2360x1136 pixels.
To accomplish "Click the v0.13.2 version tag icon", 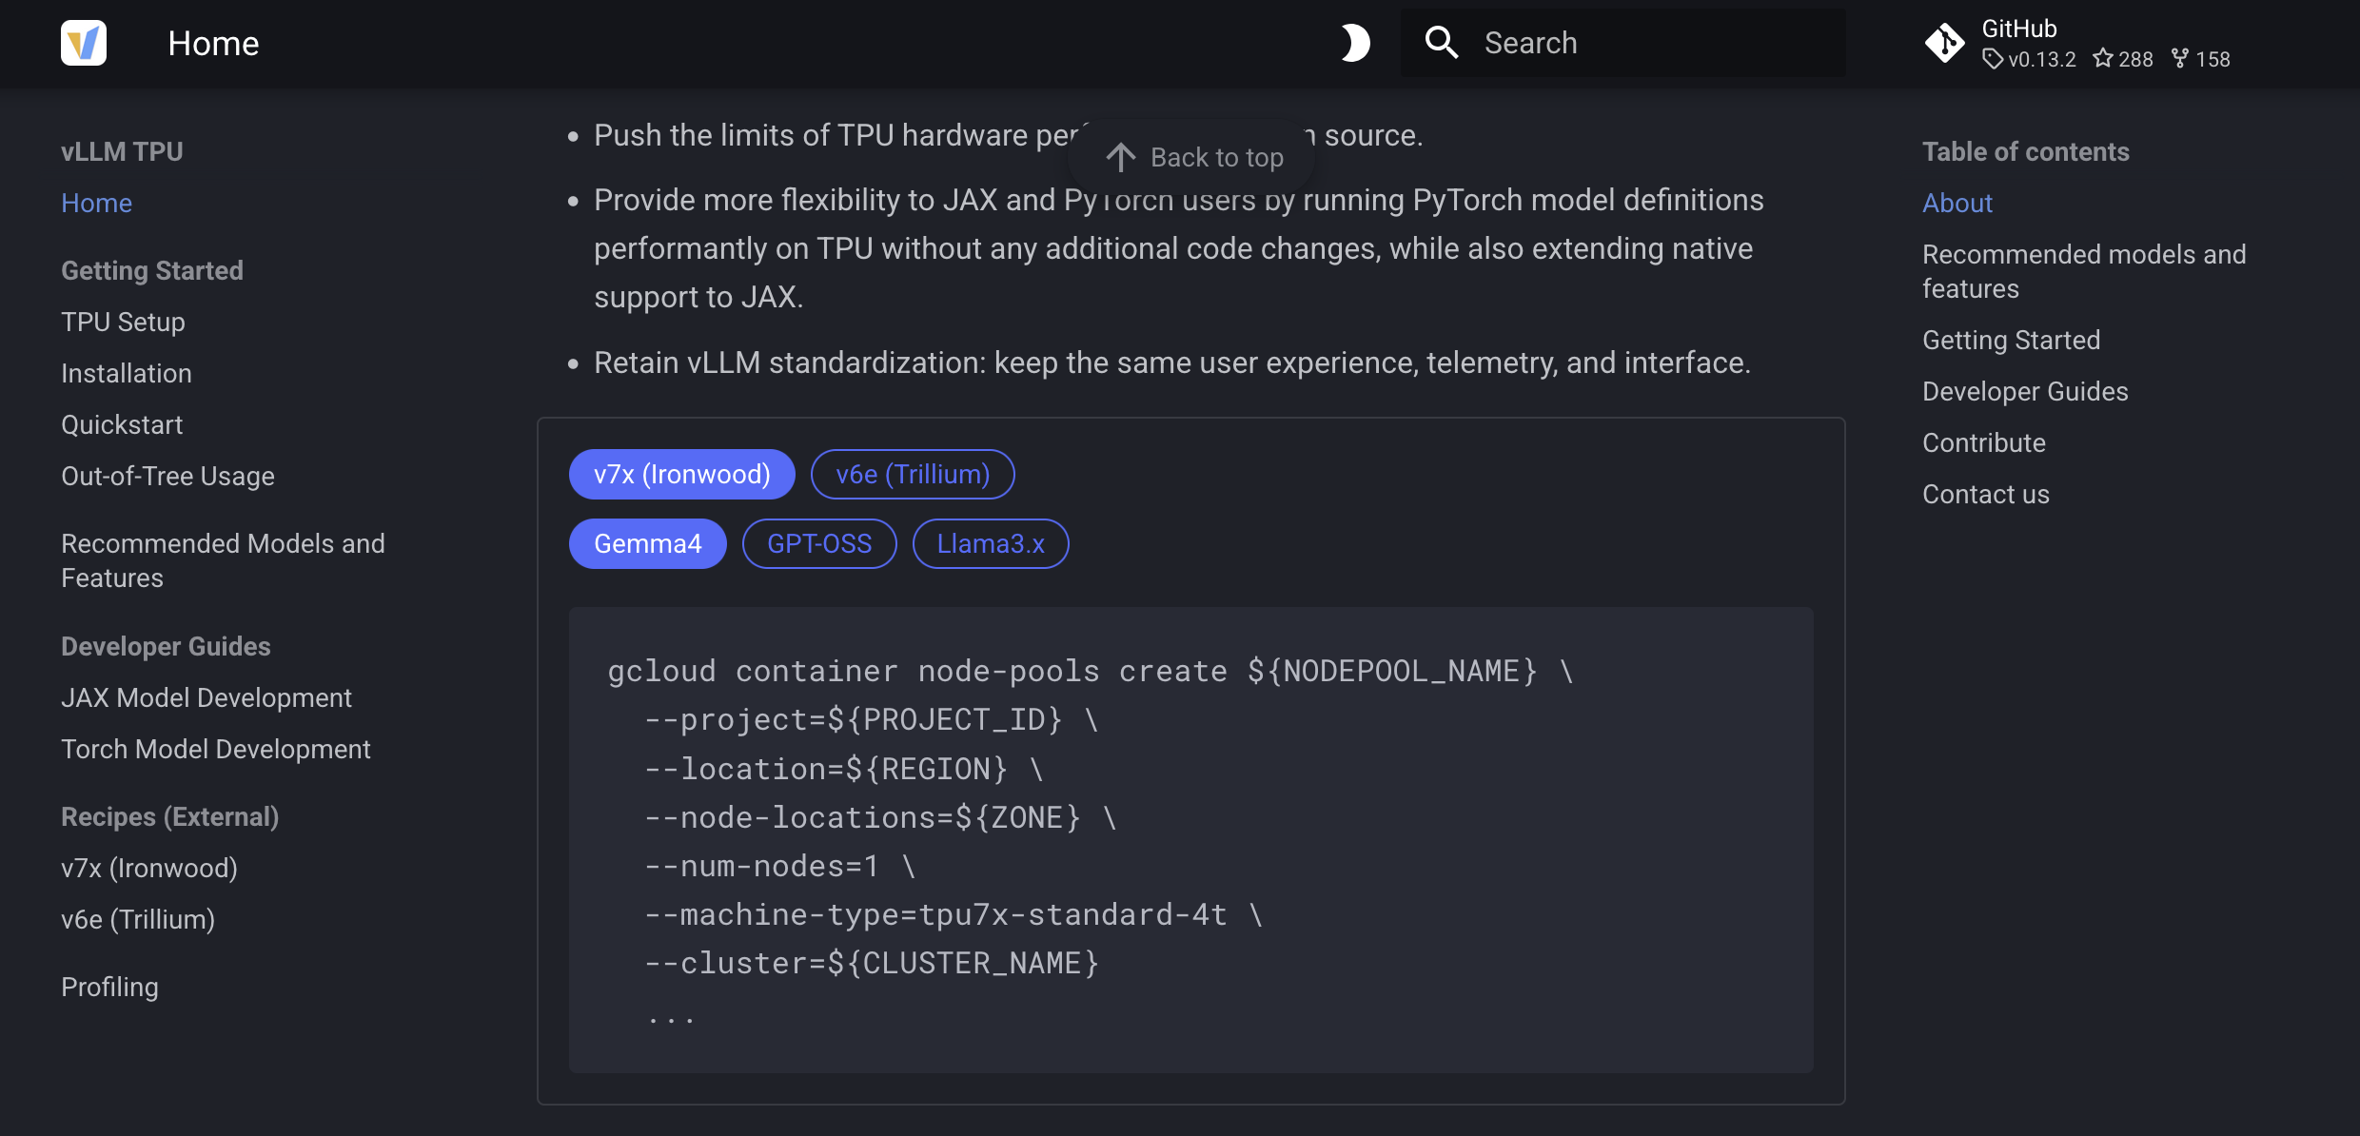I will 1992,59.
